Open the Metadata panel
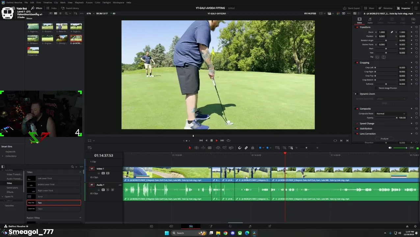Screen dimensions: 420x237 385,8
